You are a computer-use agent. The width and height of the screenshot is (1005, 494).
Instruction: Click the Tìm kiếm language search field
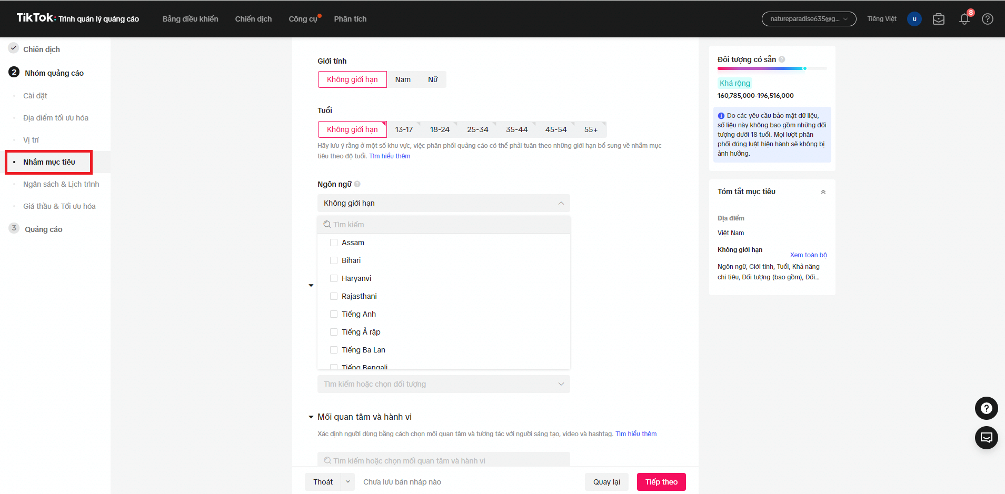(443, 225)
